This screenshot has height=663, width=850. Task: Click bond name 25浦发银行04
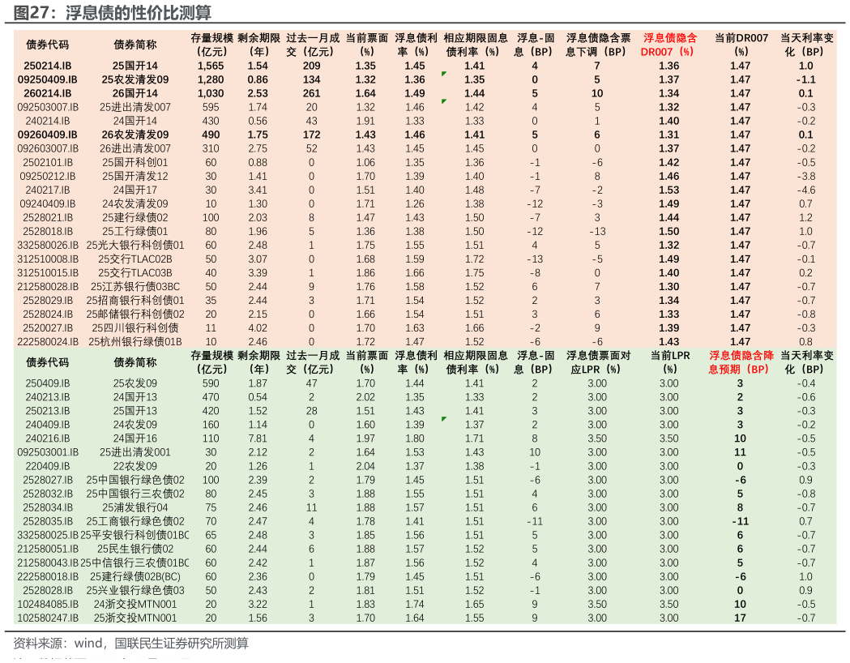point(135,508)
